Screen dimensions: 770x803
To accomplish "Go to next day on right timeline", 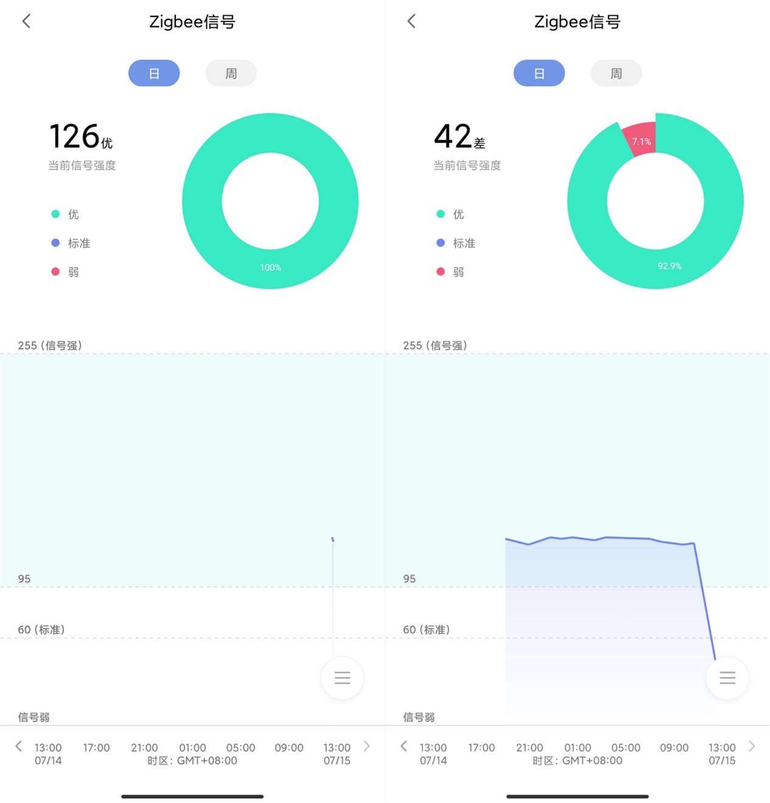I will point(752,746).
